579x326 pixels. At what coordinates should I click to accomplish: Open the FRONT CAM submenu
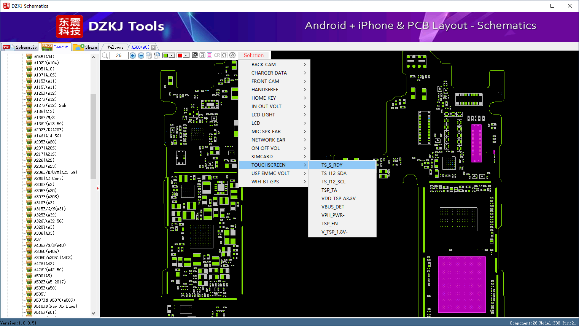274,81
